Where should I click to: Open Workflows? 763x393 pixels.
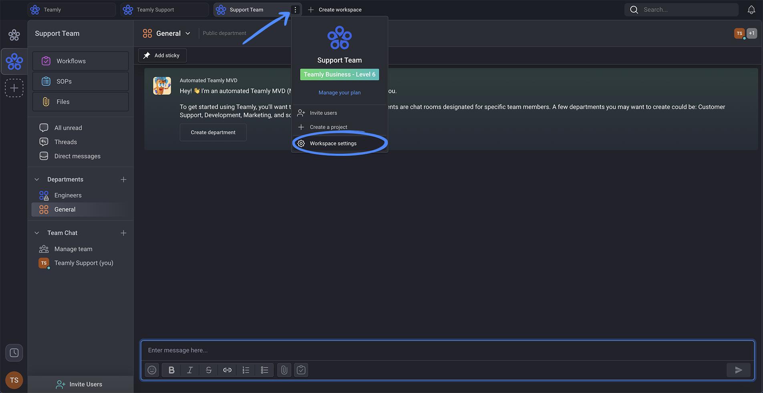pos(81,61)
